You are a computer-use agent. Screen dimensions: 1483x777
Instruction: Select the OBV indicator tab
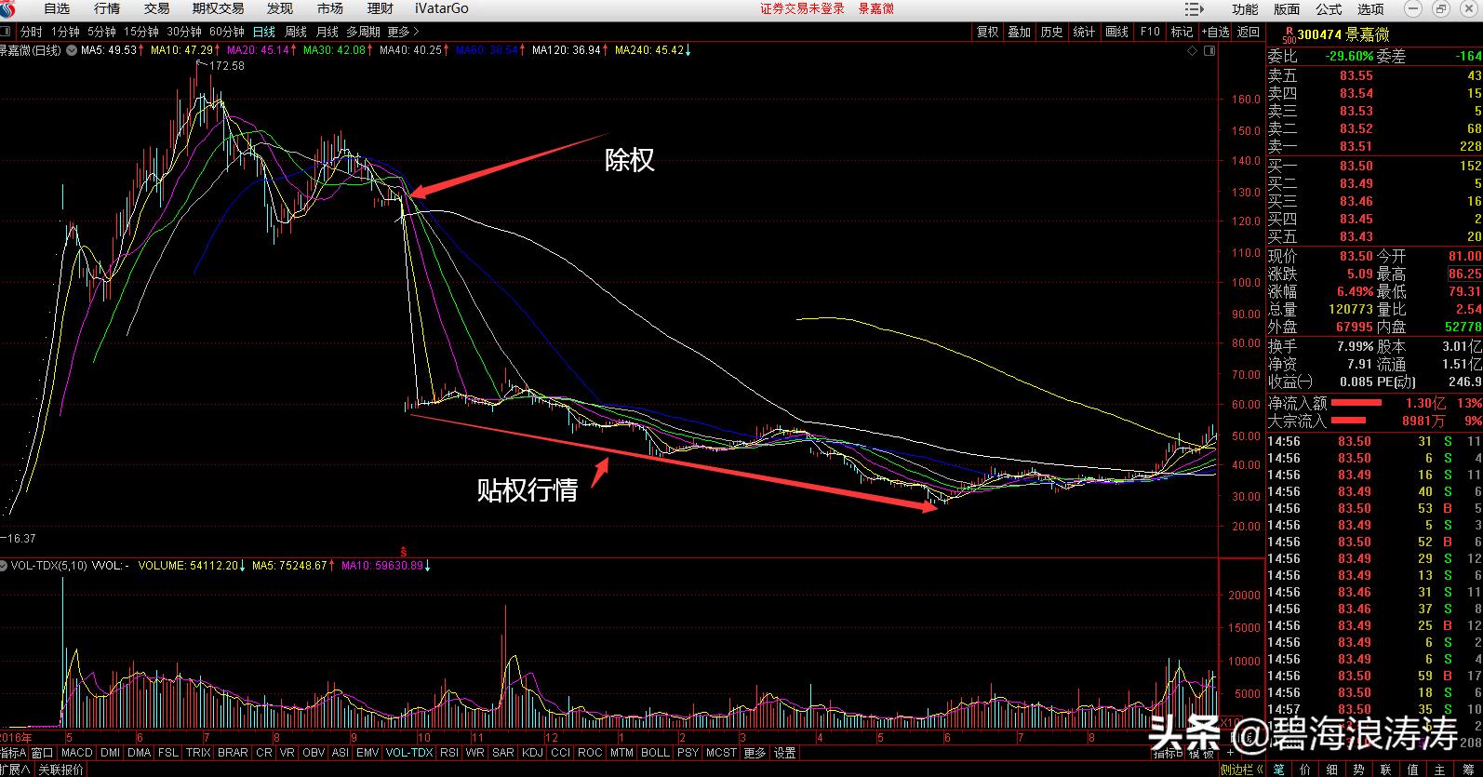[x=314, y=753]
